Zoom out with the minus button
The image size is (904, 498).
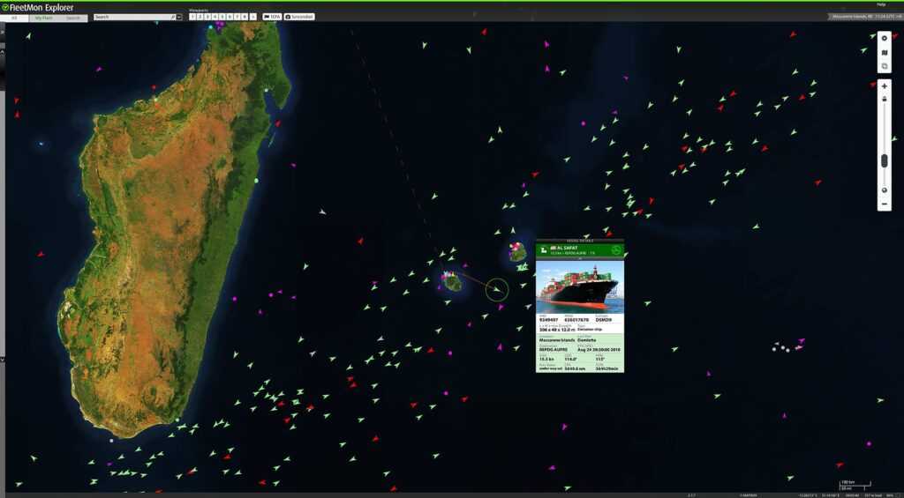click(x=885, y=204)
